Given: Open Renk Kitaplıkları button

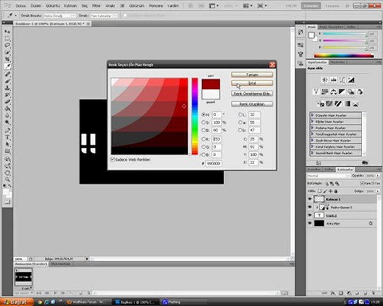Looking at the screenshot, I should click(252, 104).
